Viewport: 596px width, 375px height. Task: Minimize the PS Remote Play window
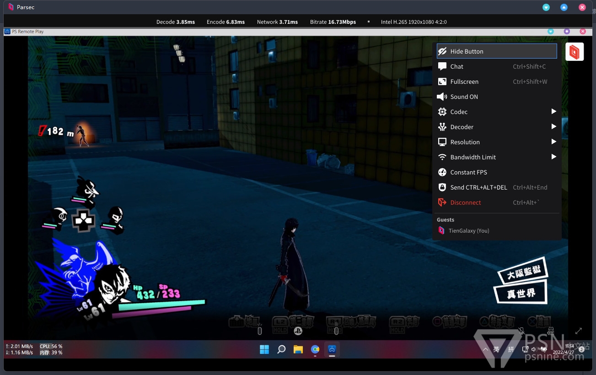[x=551, y=32]
